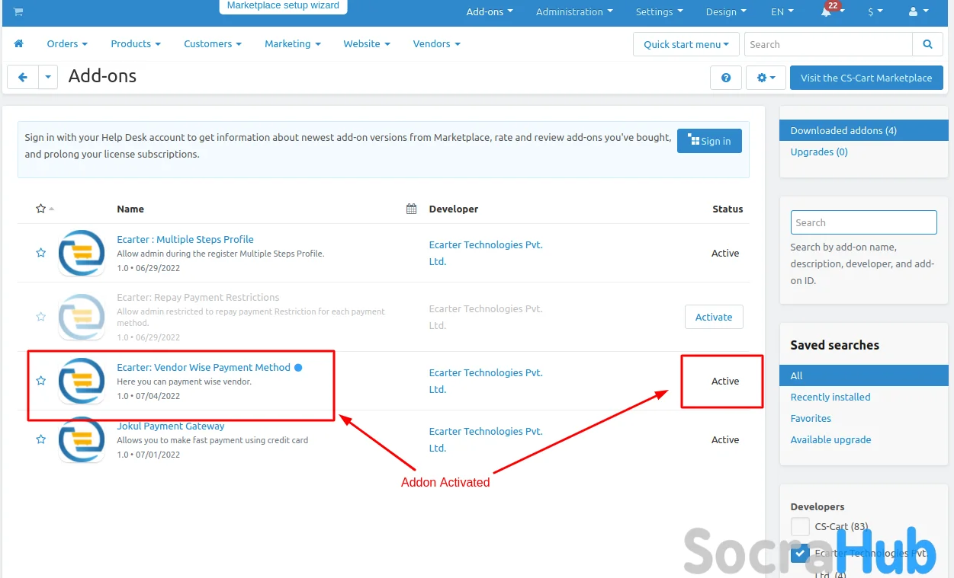Open the Vendors menu

tap(436, 44)
